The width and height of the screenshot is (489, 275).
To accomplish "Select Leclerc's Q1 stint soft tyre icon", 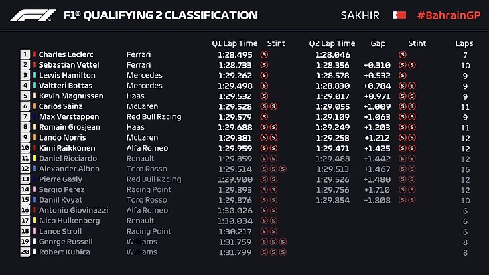I will point(264,55).
